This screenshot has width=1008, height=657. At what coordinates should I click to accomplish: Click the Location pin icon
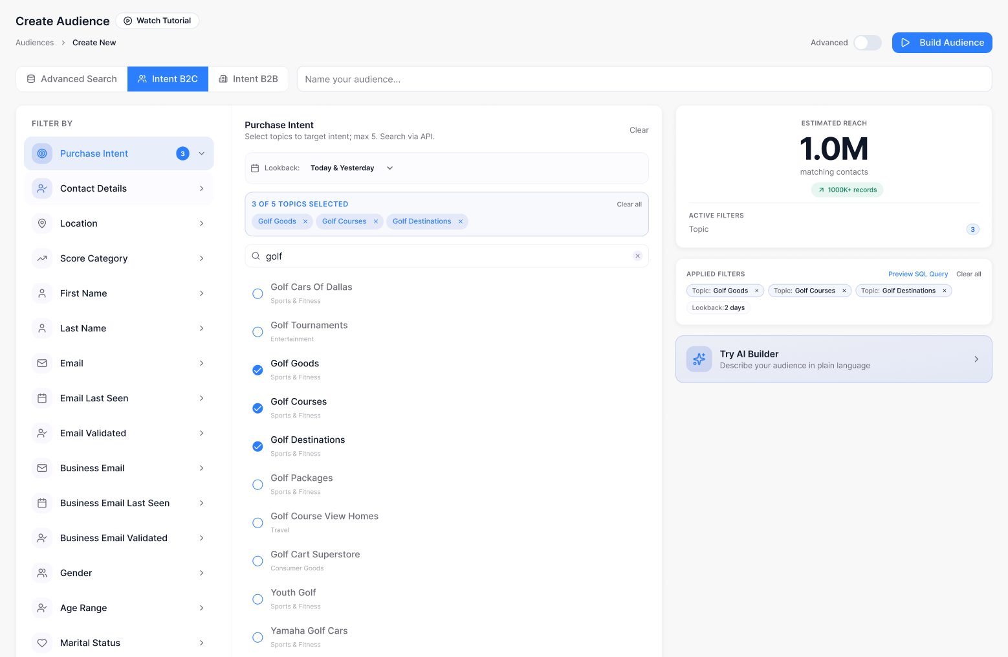(x=42, y=223)
